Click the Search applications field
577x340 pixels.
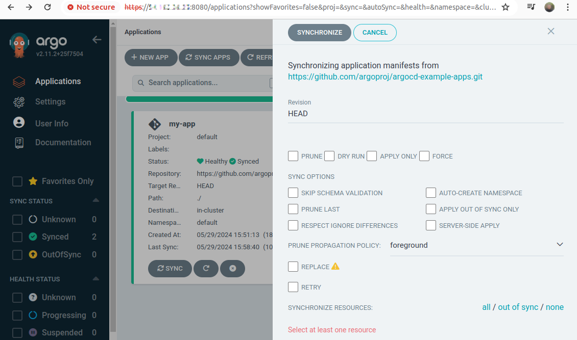[202, 83]
